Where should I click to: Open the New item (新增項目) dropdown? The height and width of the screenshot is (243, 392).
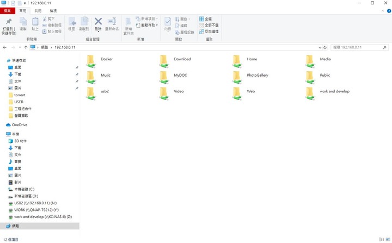coord(147,18)
